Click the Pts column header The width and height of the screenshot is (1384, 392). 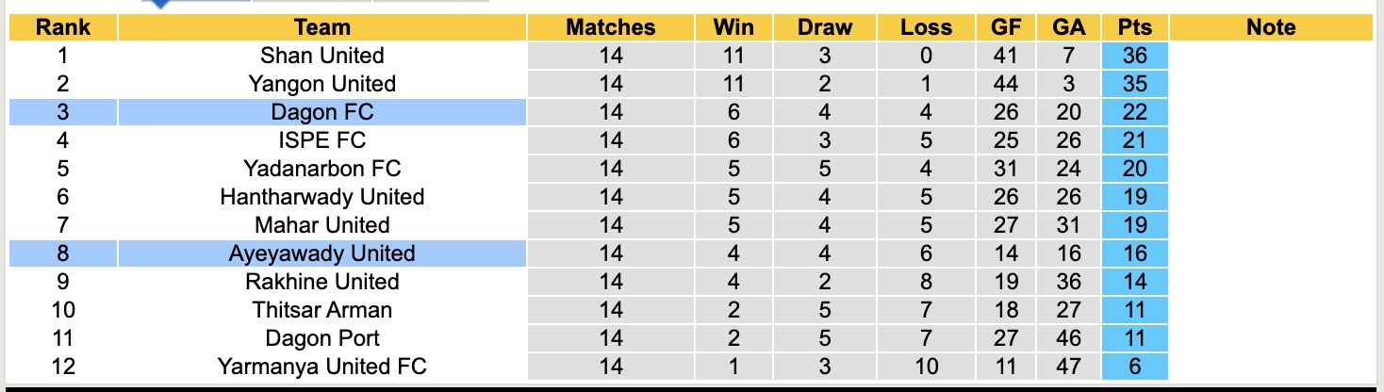(x=1135, y=27)
